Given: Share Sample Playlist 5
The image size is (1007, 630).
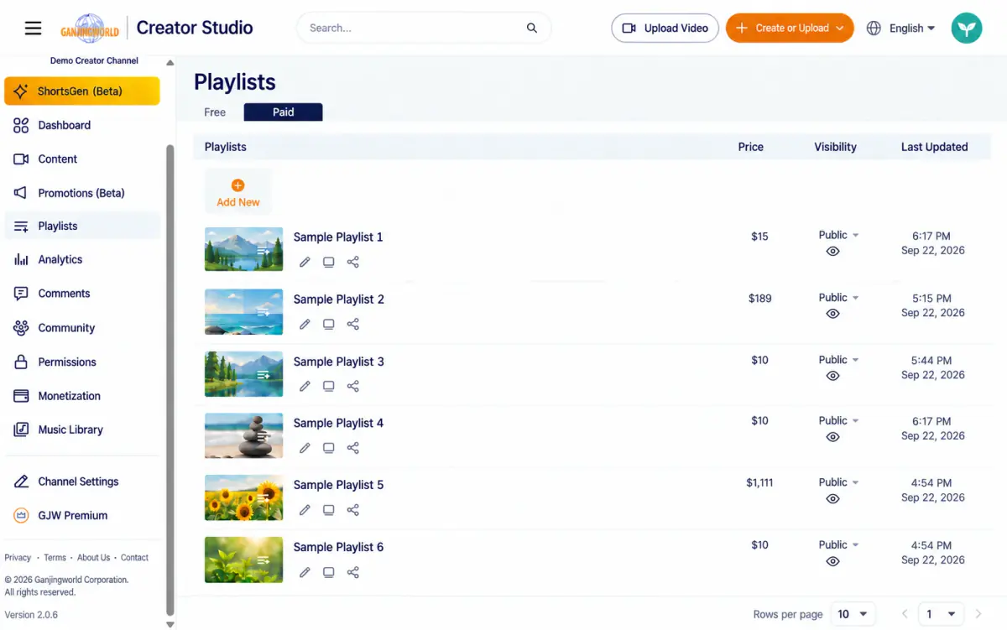Looking at the screenshot, I should tap(353, 510).
